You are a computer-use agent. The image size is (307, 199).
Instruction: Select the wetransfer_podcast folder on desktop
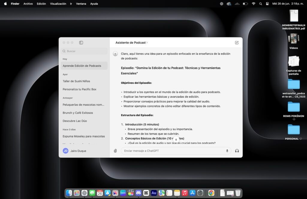point(294,88)
